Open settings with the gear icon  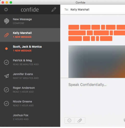tap(6, 9)
